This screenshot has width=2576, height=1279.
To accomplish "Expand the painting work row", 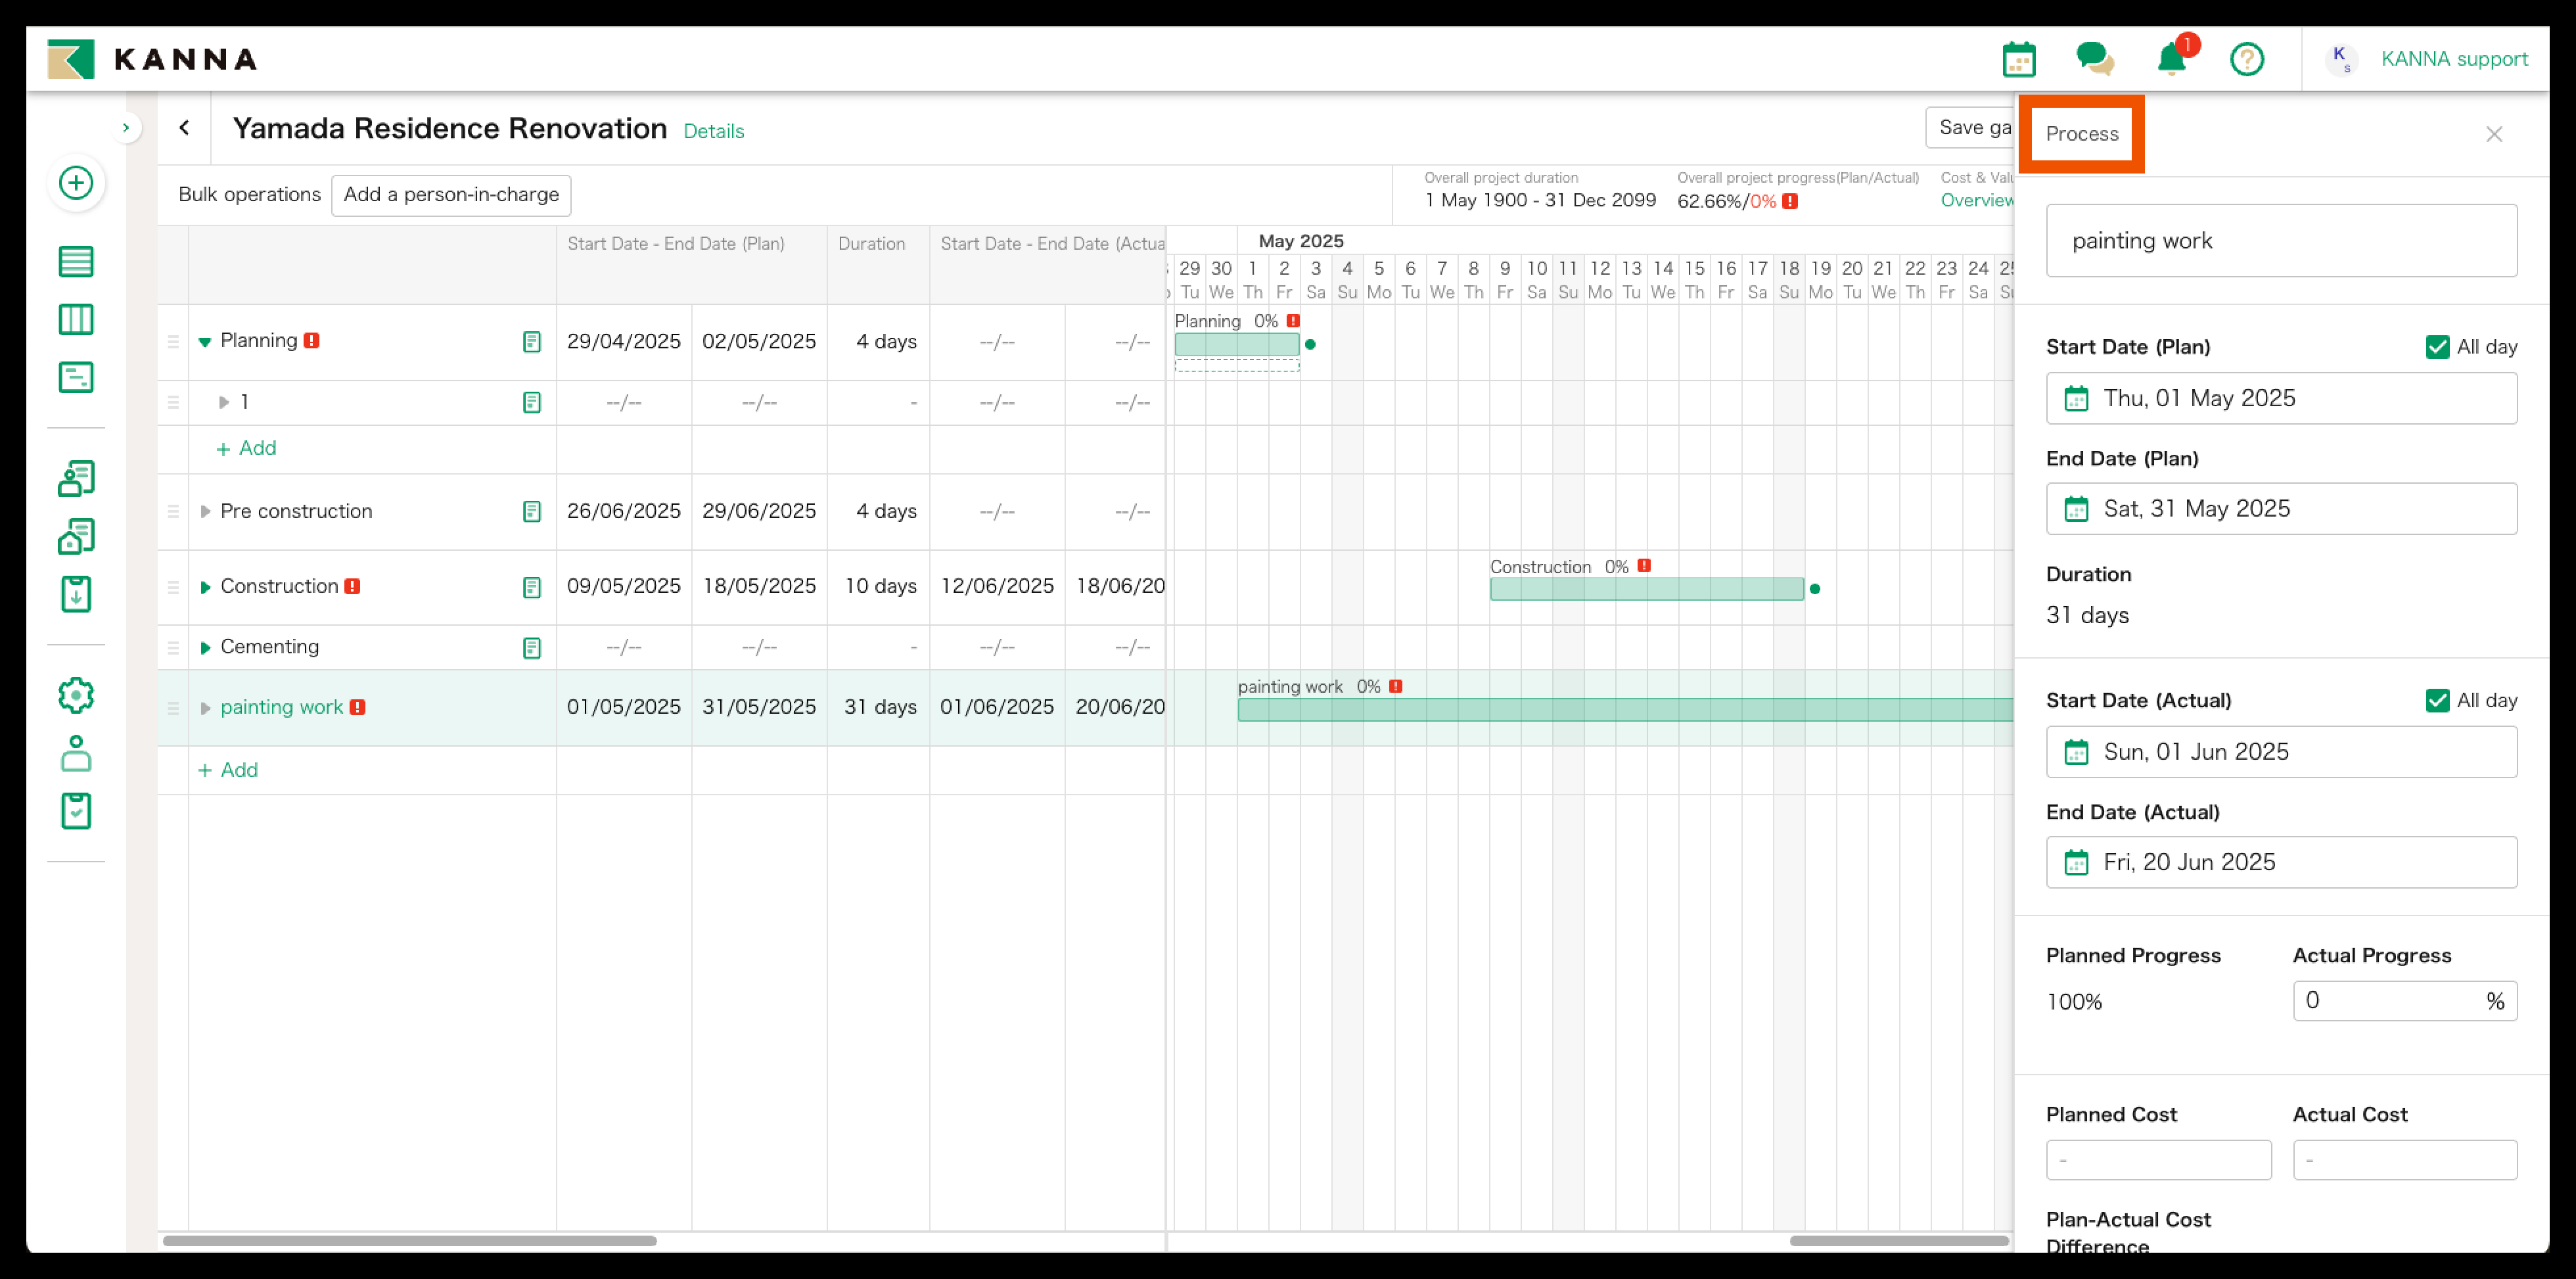I will click(205, 707).
